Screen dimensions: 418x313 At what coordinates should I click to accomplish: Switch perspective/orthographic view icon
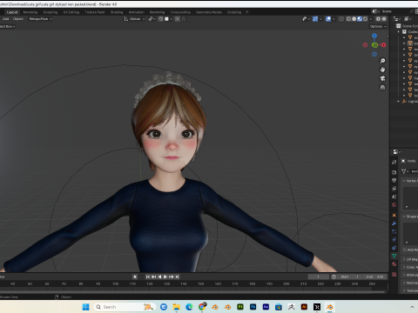tap(382, 87)
